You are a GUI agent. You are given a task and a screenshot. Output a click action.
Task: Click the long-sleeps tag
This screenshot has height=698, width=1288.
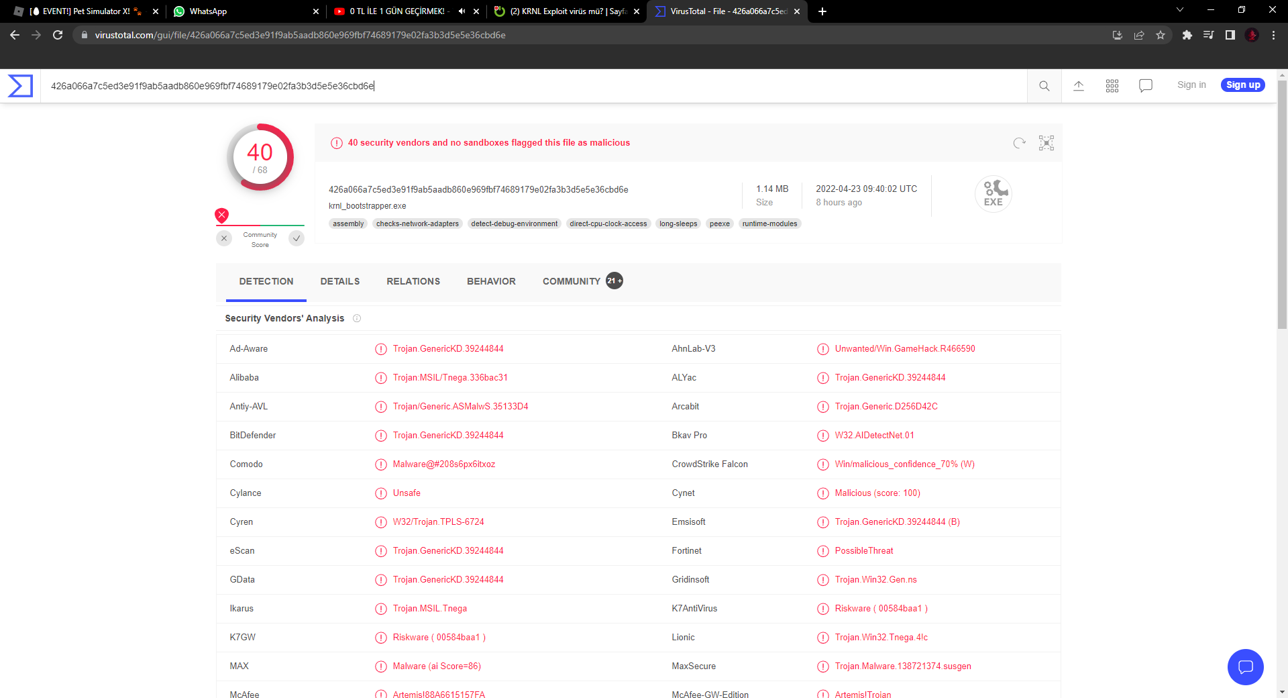tap(678, 224)
